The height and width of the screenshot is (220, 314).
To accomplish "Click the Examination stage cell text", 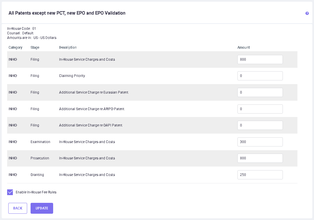I will click(x=40, y=142).
